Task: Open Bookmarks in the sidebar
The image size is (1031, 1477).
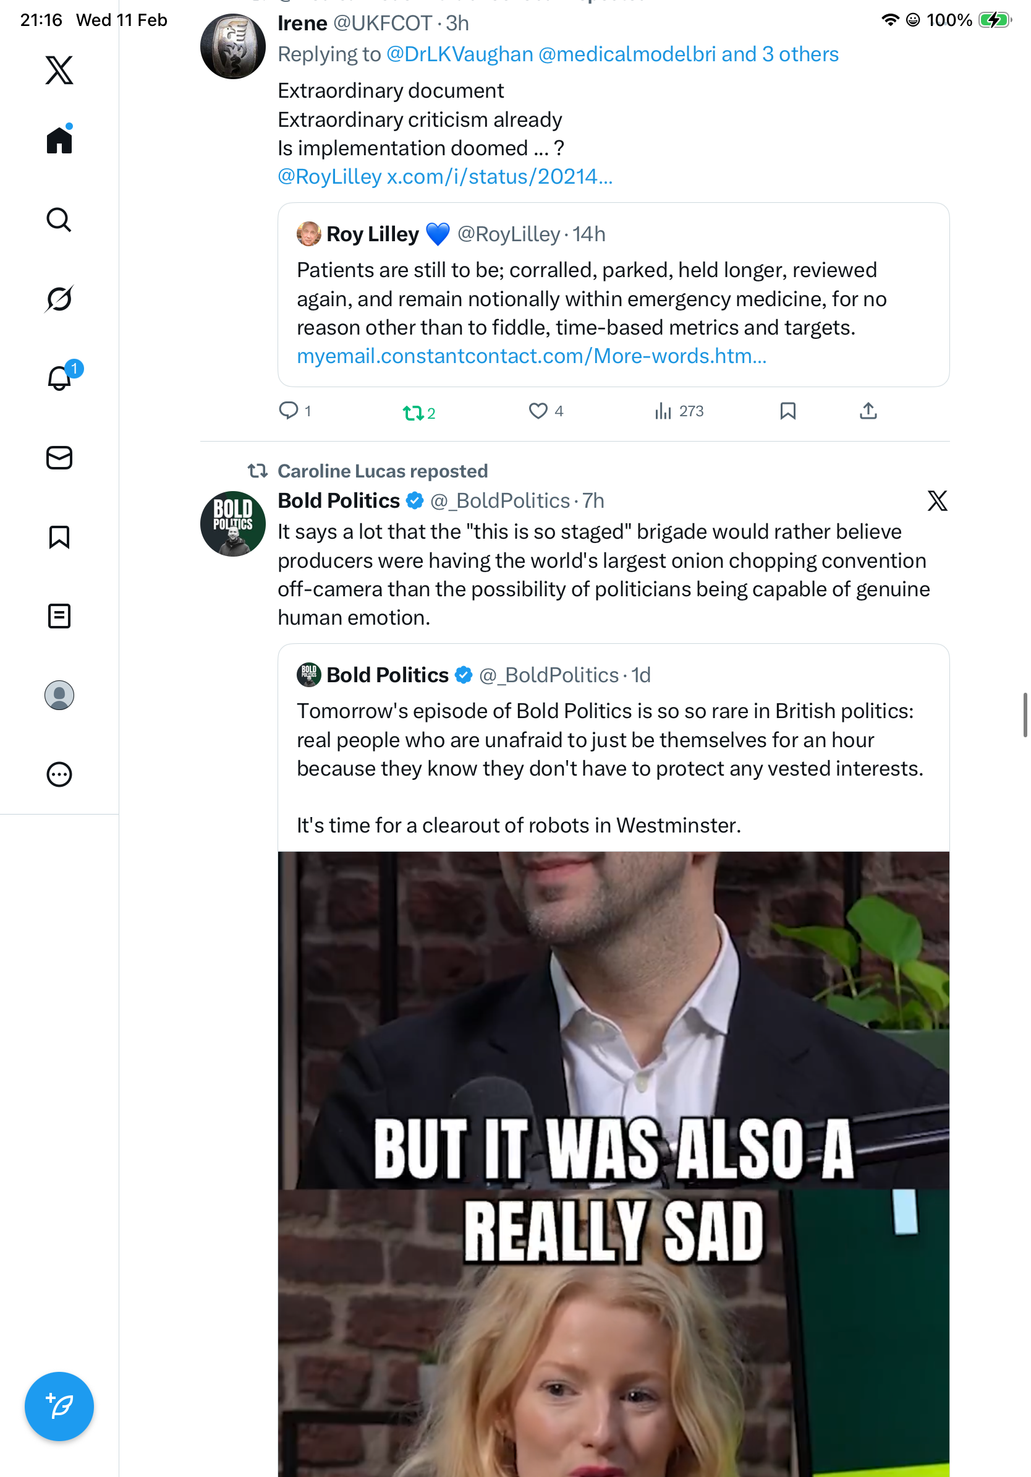Action: coord(59,537)
